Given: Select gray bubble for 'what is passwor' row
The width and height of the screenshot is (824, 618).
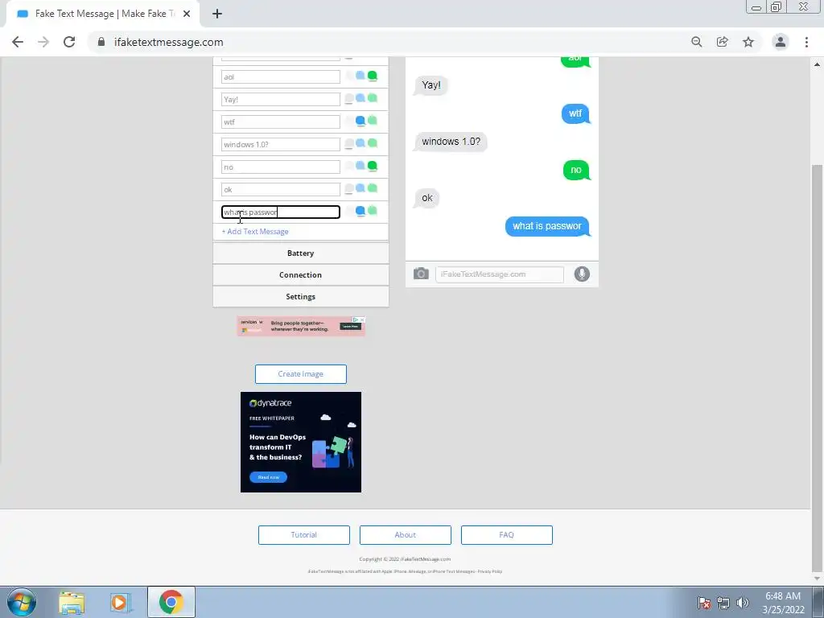Looking at the screenshot, I should [349, 212].
